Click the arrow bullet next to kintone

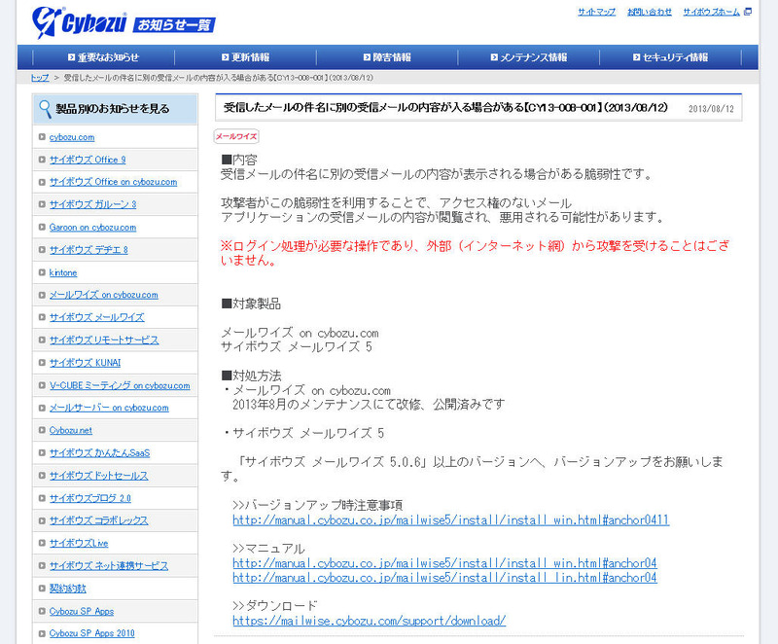coord(41,272)
